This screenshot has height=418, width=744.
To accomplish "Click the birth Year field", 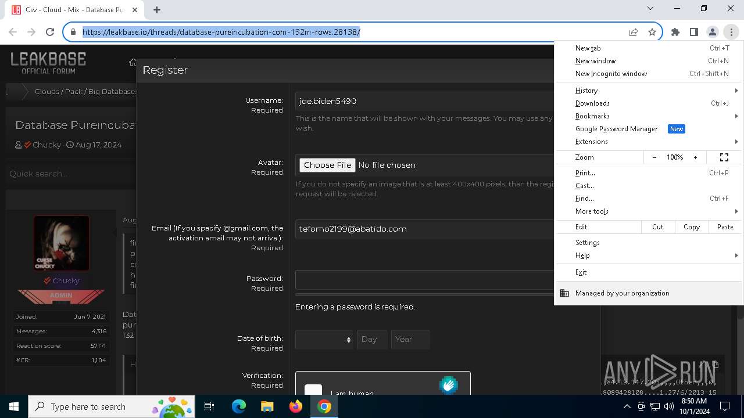I will [410, 340].
